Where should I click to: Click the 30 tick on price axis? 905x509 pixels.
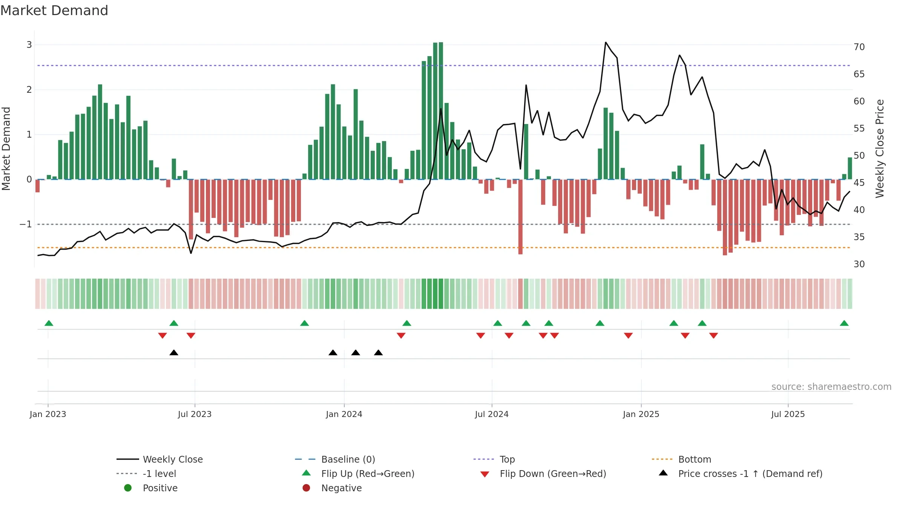coord(859,264)
